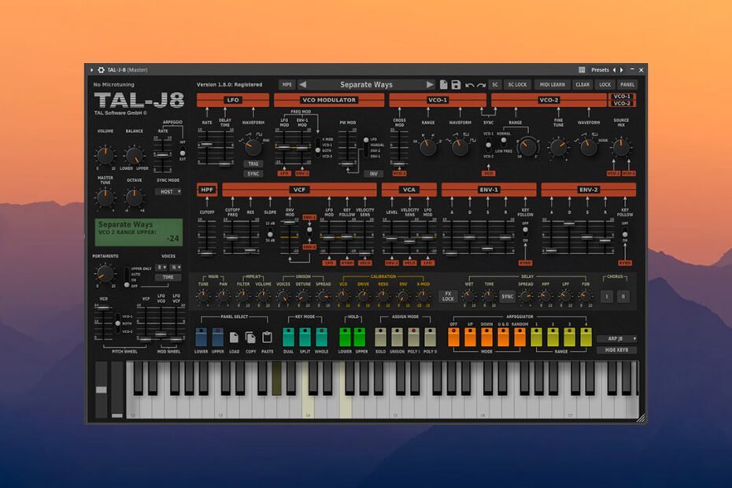Click the HIDE KEYB button
Image resolution: width=732 pixels, height=488 pixels.
616,349
